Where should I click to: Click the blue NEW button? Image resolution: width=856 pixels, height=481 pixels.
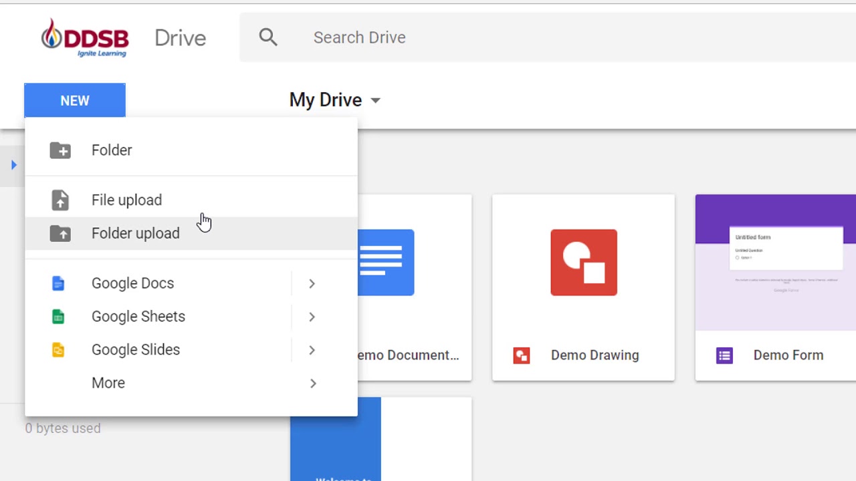75,100
